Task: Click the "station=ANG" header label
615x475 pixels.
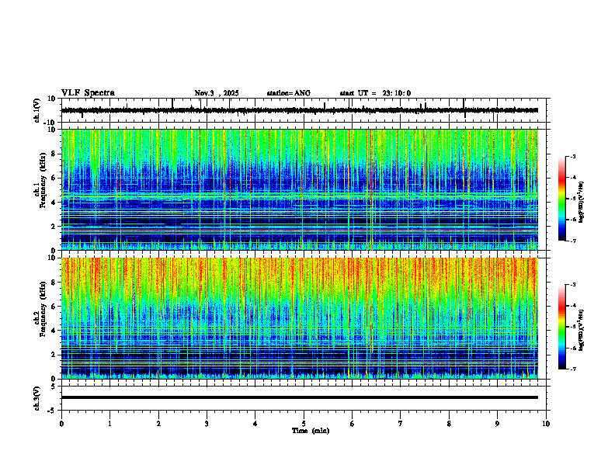Action: click(288, 93)
